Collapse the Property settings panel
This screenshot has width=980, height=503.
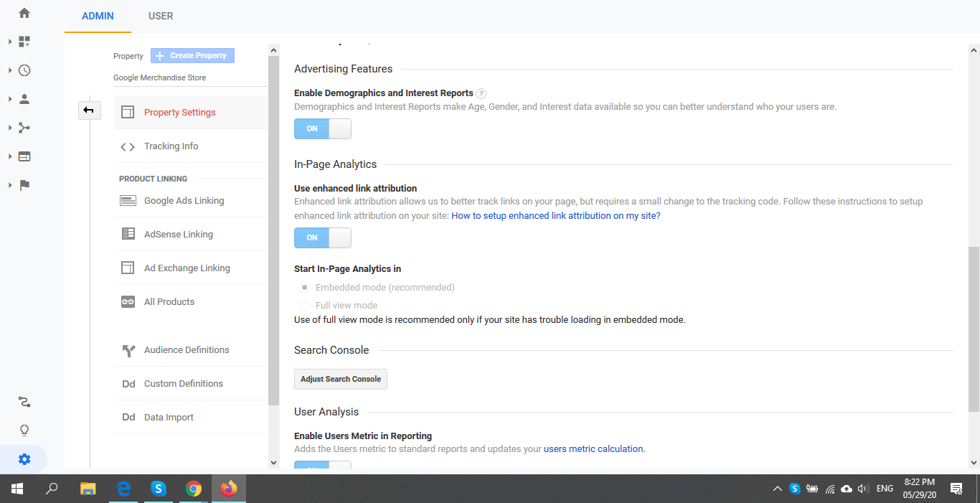89,110
